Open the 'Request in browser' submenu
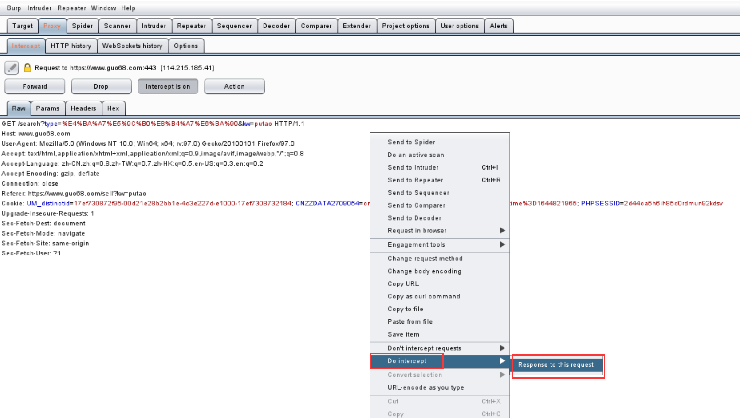 click(417, 230)
